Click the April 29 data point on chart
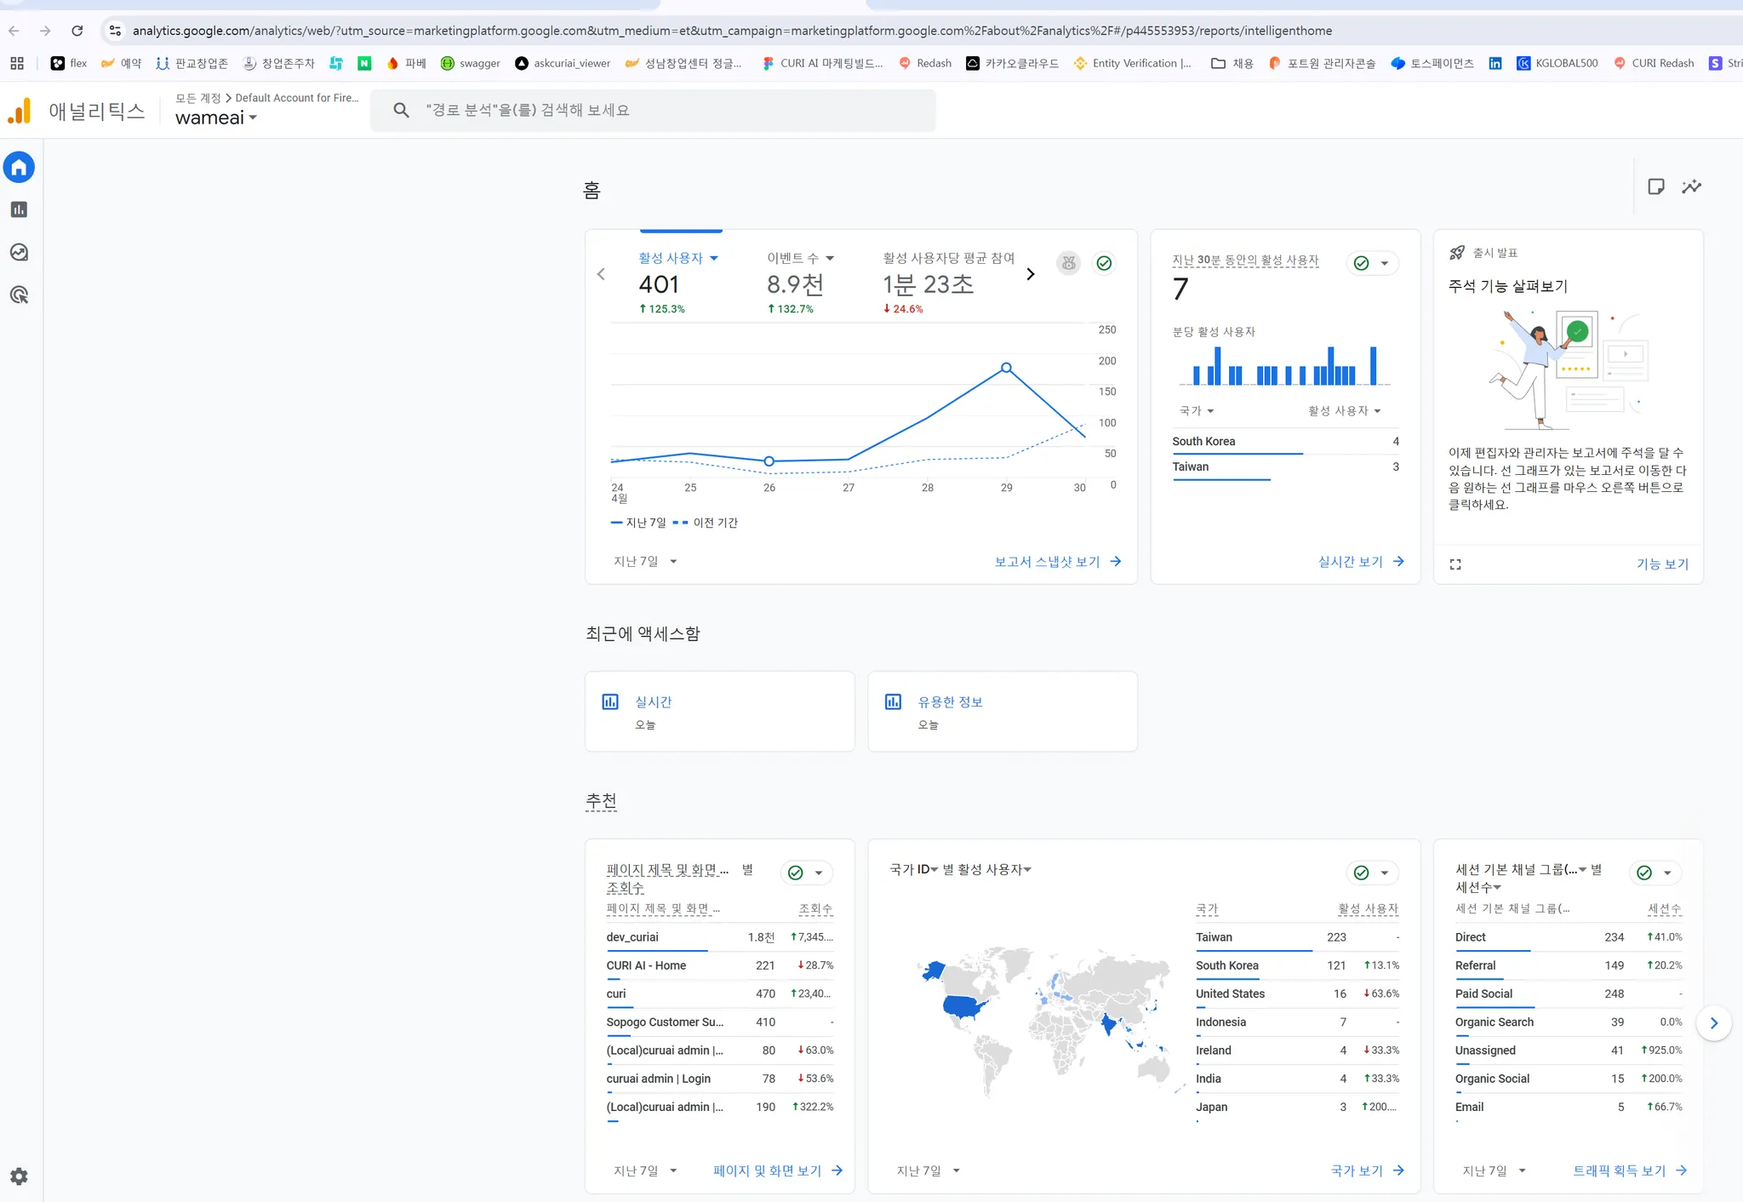Viewport: 1743px width, 1202px height. pos(1006,368)
